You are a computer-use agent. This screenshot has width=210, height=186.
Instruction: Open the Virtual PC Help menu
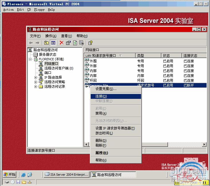point(51,10)
